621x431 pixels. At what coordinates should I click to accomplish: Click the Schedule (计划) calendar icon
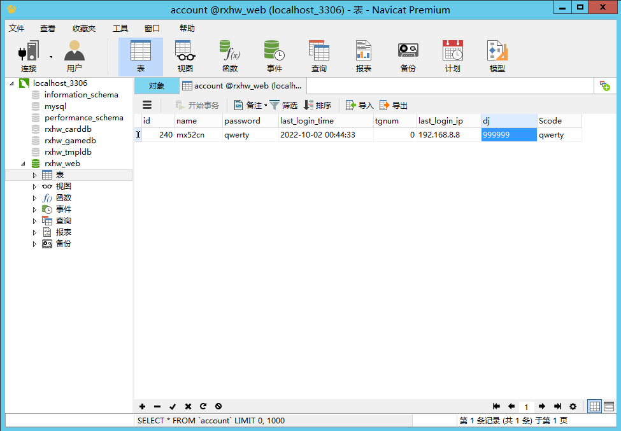452,56
